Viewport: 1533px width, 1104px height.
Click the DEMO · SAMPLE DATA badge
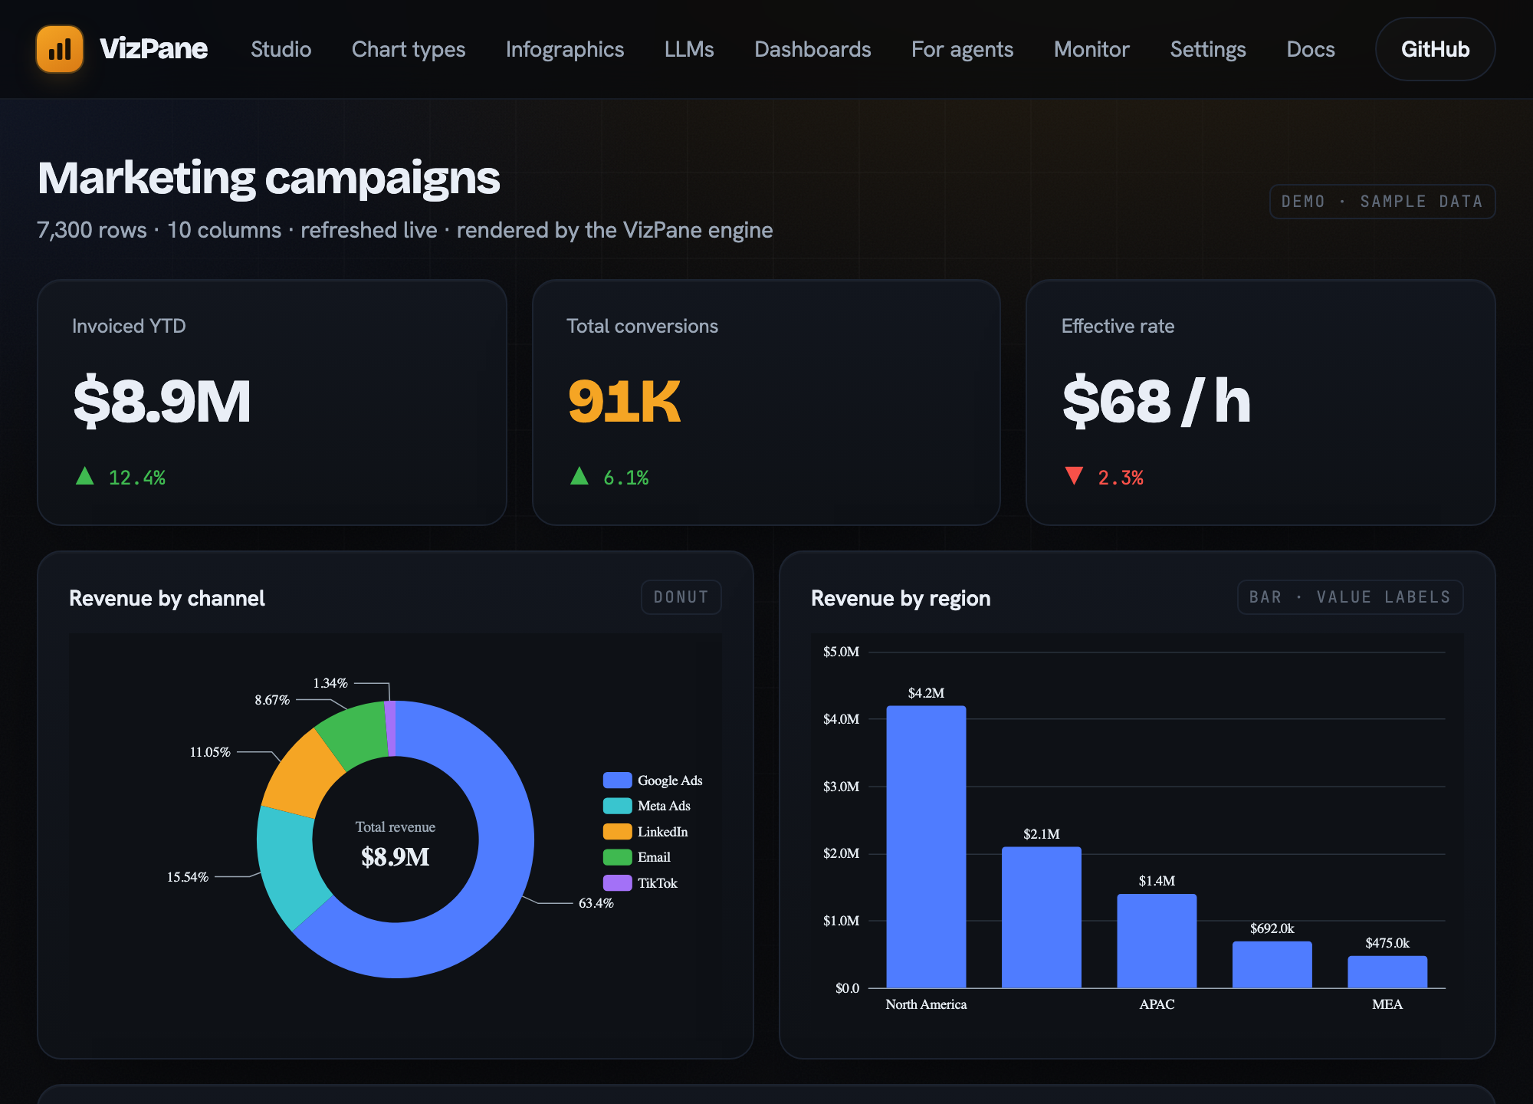coord(1382,202)
